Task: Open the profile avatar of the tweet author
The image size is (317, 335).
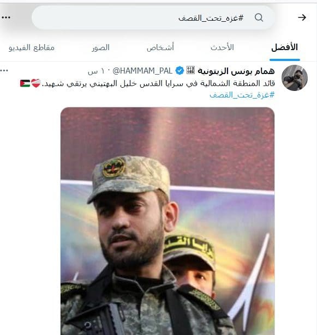Action: 295,78
